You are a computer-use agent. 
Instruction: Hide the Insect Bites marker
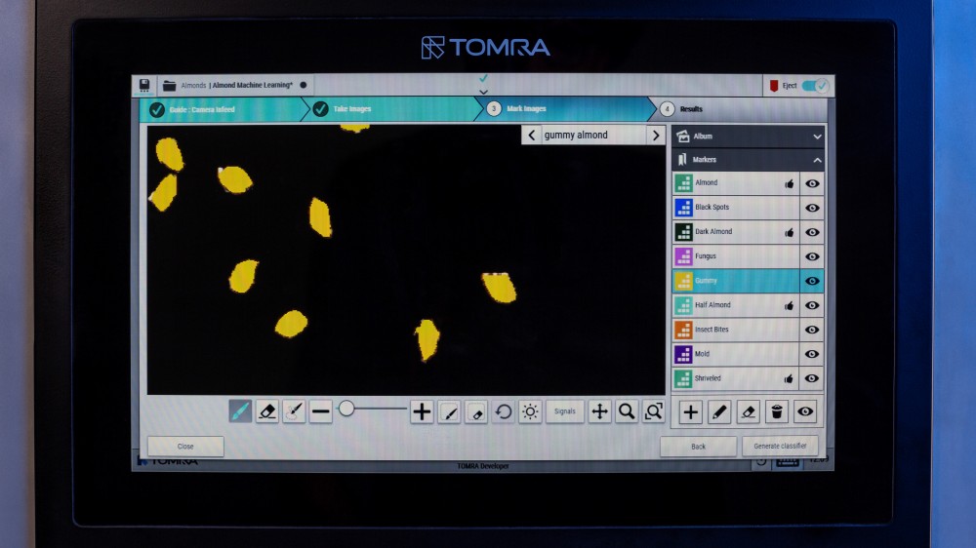(812, 330)
